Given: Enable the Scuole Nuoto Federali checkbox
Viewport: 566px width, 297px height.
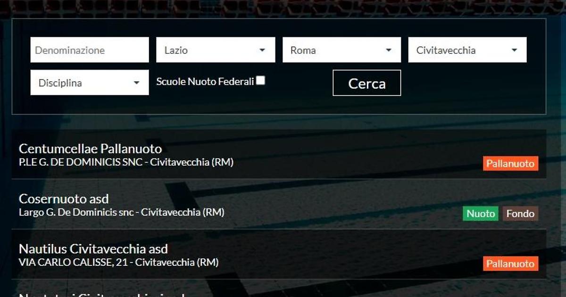Looking at the screenshot, I should [260, 81].
